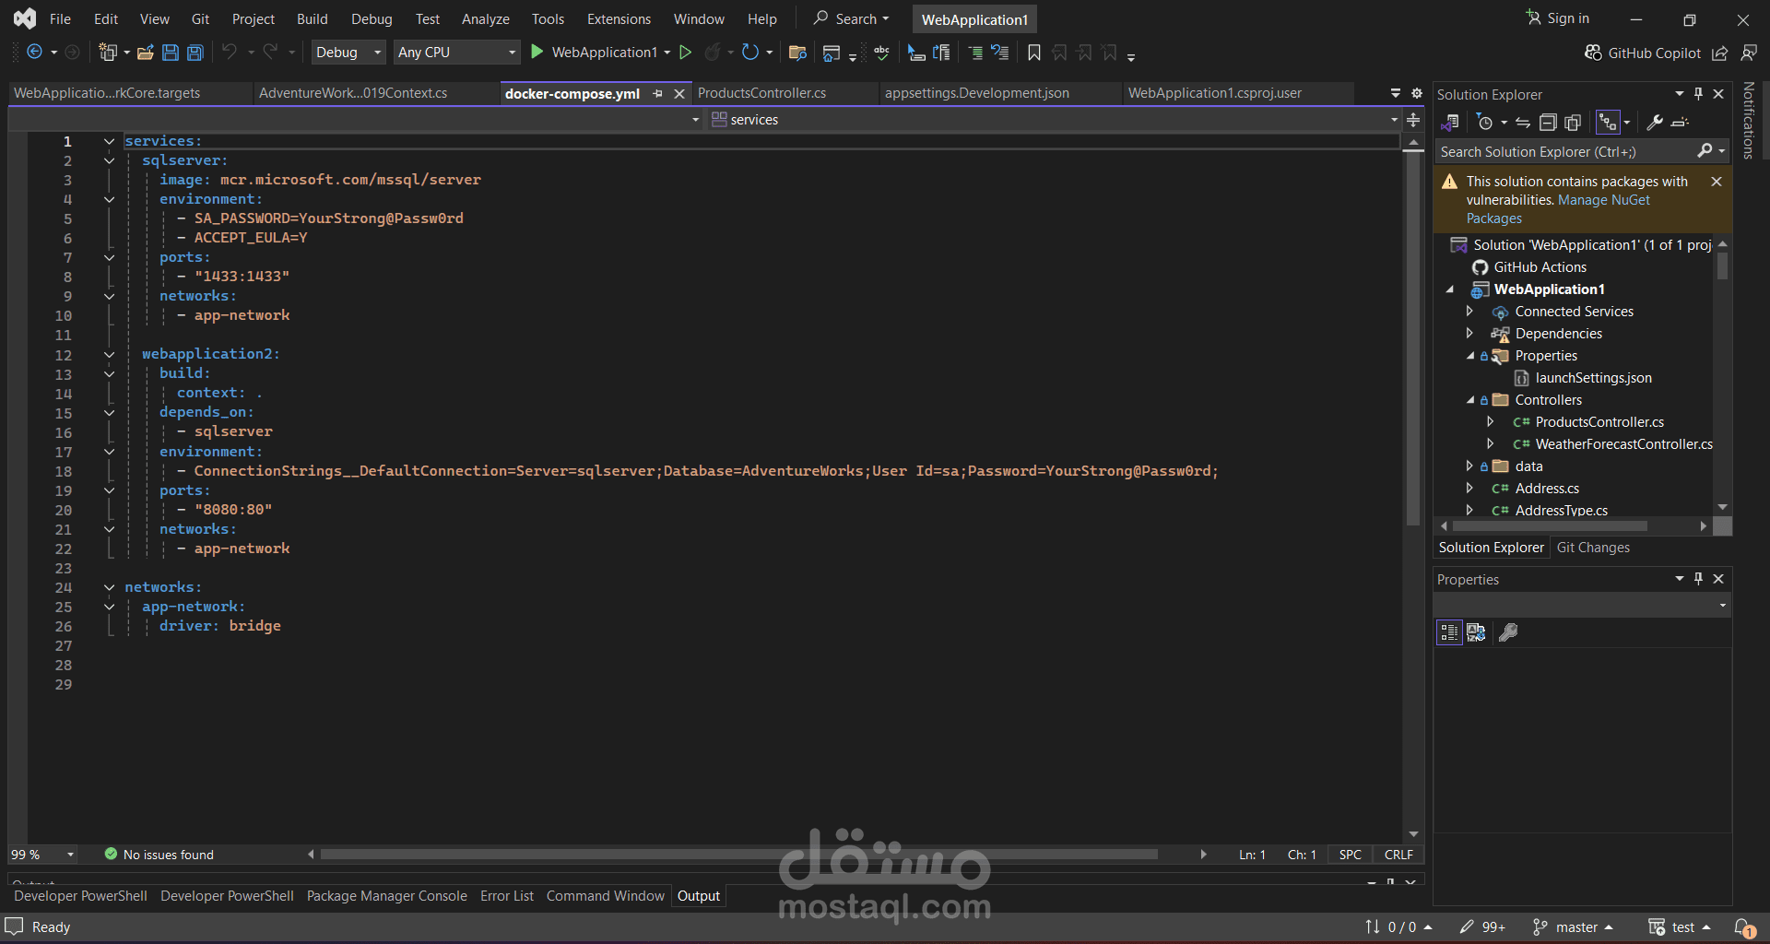The height and width of the screenshot is (944, 1770).
Task: Collapse the Controllers folder in Solution Explorer
Action: [1469, 400]
